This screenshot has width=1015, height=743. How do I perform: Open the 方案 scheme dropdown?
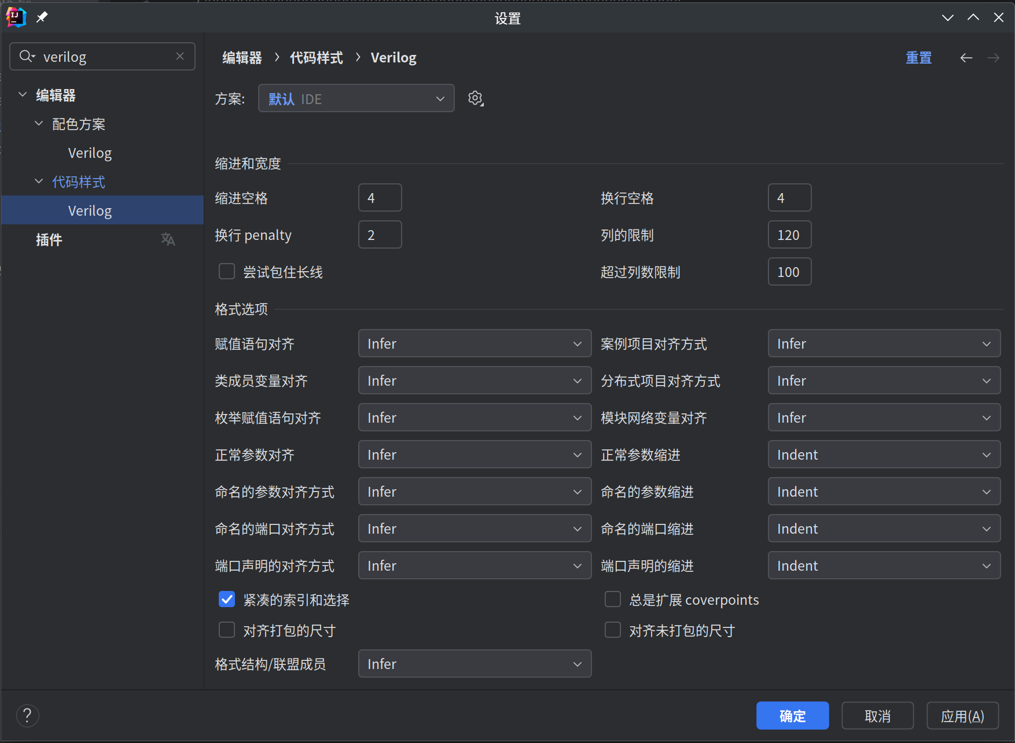point(356,98)
